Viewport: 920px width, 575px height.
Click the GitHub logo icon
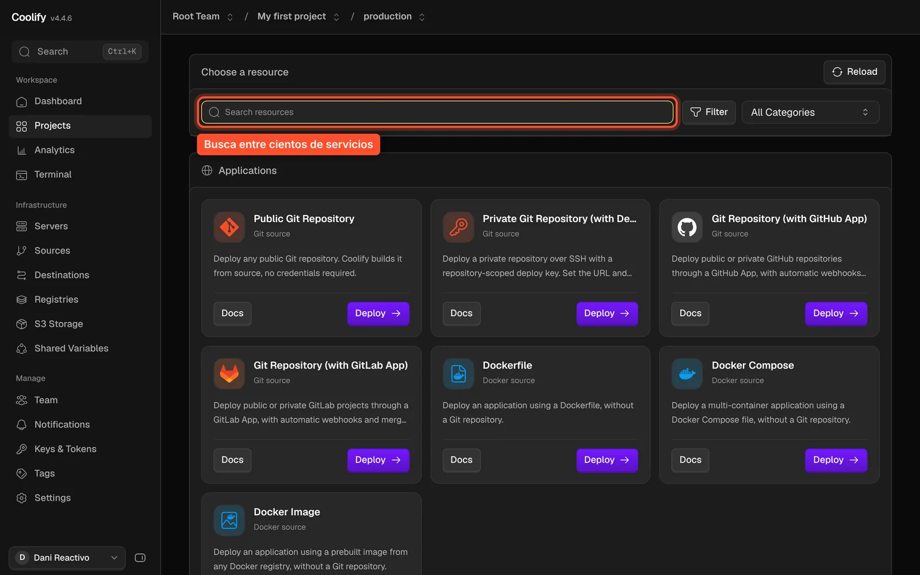pos(687,227)
